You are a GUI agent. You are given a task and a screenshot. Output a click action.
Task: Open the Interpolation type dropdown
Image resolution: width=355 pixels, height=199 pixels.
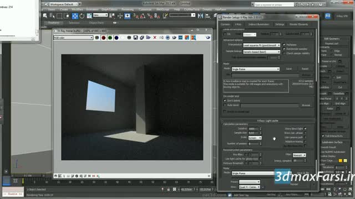[261, 45]
